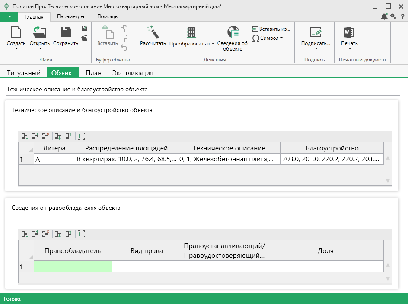Expand the Создать dropdown arrow
Image resolution: width=408 pixels, height=304 pixels.
(x=16, y=49)
